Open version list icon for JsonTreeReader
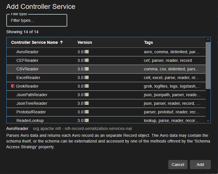Viewport: 218px width, 174px height. tap(86, 103)
